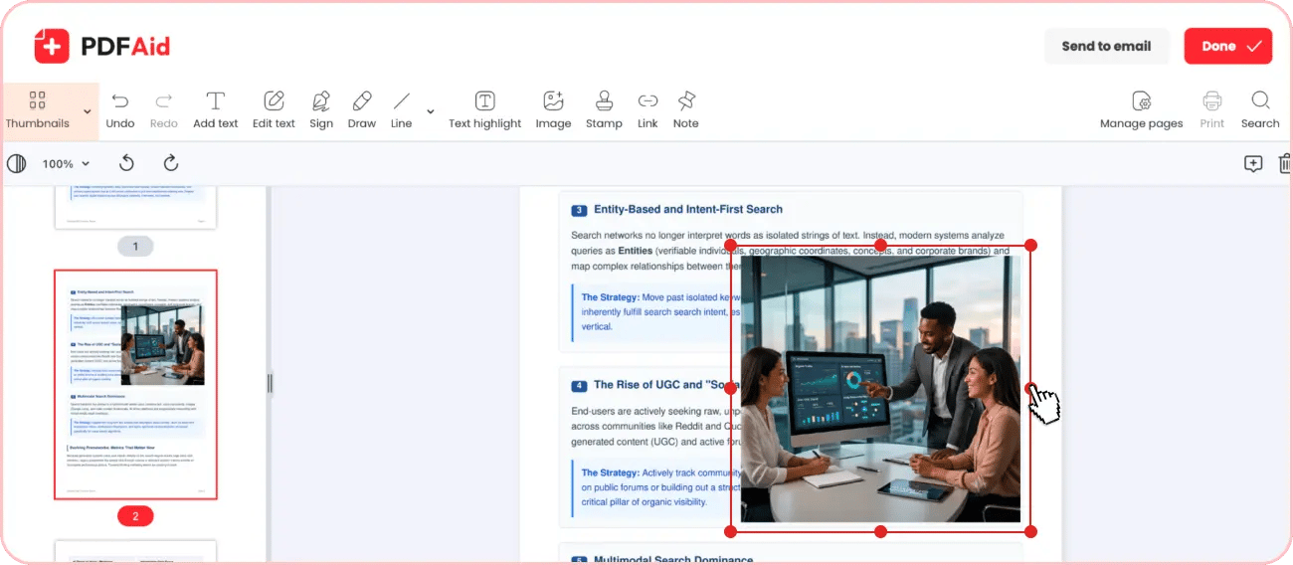1293x565 pixels.
Task: Click the red Done button
Action: tap(1227, 46)
